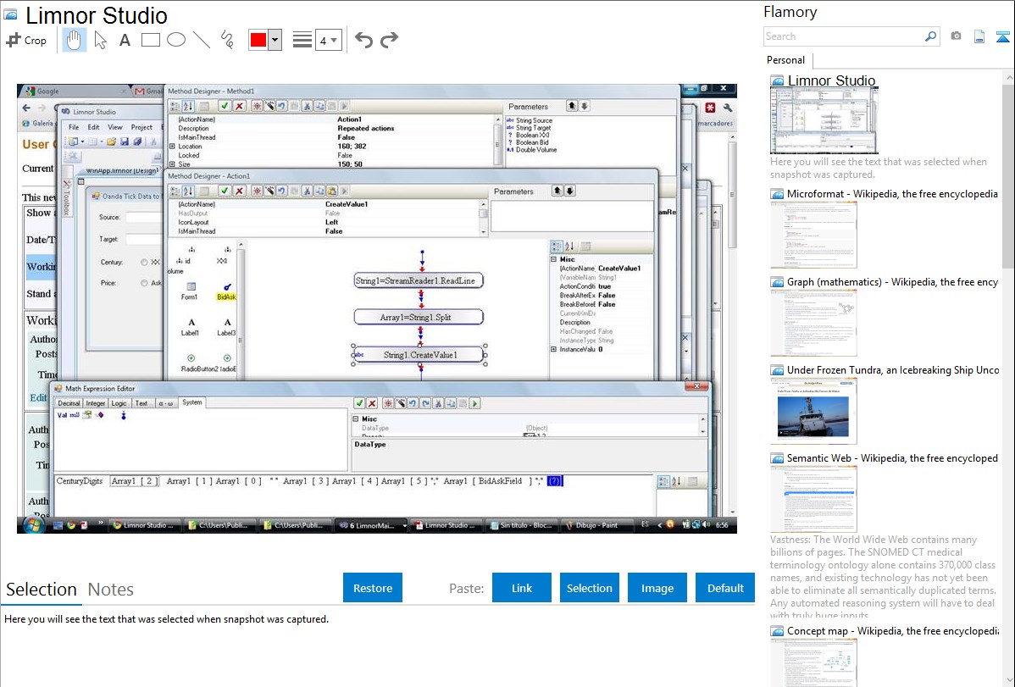Viewport: 1015px width, 687px height.
Task: Click the line thickness icon
Action: click(x=302, y=40)
